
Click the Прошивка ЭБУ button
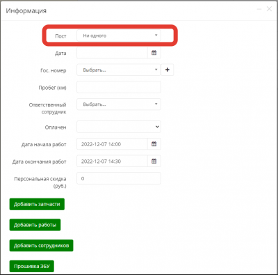[32, 266]
